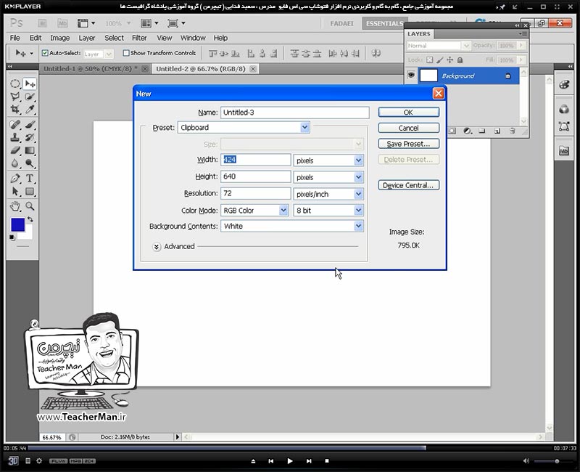Screen dimensions: 580x472
Task: Click OK in New dialog
Action: 409,113
